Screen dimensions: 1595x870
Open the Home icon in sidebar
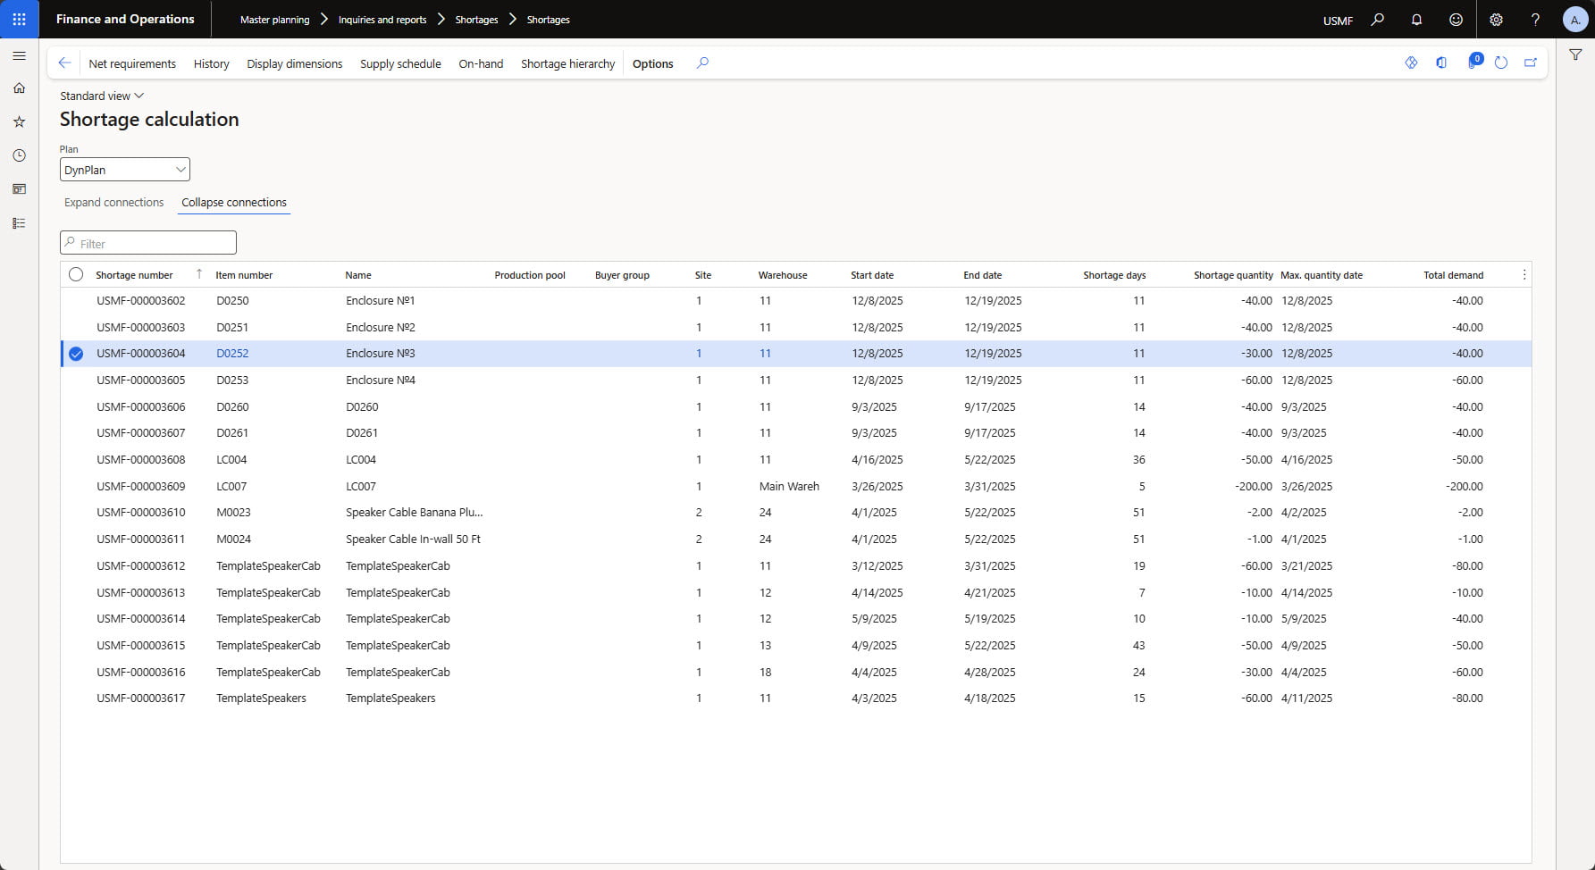point(19,88)
